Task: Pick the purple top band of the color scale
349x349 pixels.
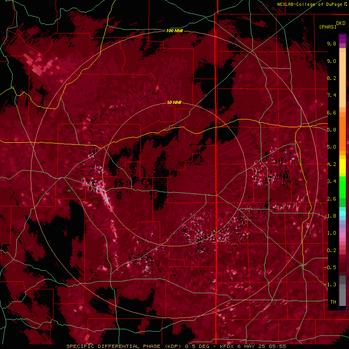Action: [342, 39]
